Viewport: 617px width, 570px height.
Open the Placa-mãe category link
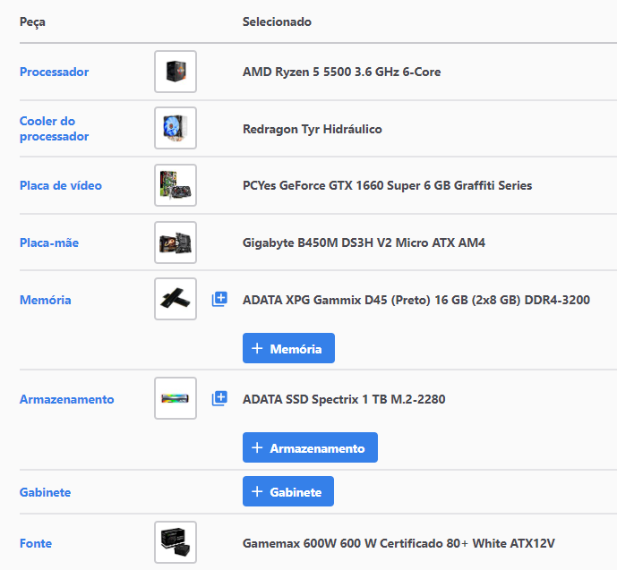point(49,242)
